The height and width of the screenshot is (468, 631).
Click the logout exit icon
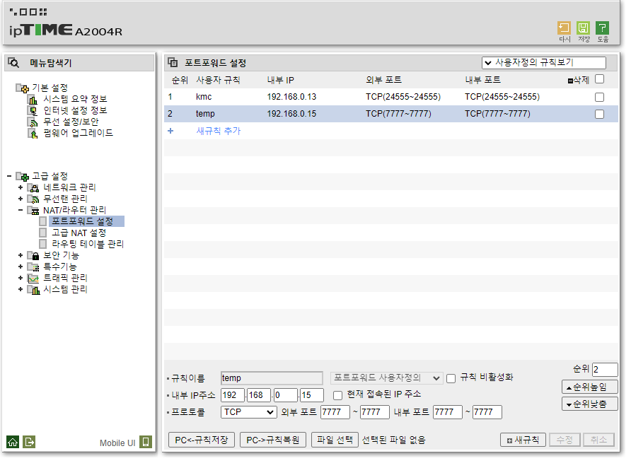pyautogui.click(x=29, y=442)
